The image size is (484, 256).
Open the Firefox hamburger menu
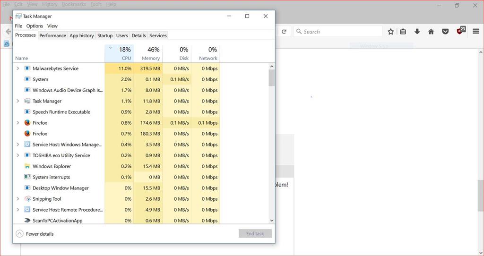click(475, 32)
